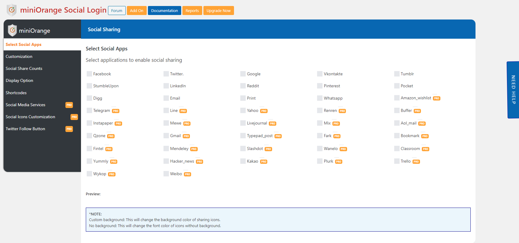
Task: Click PRO badge next to Weibo
Action: [x=187, y=174]
